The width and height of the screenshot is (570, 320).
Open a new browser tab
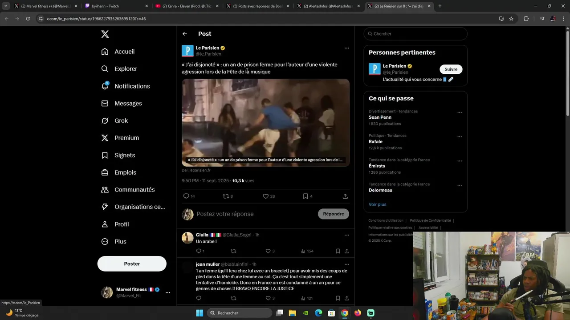pyautogui.click(x=440, y=6)
